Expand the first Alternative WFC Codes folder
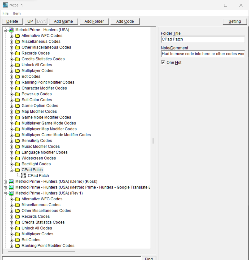The image size is (249, 260). pos(11,36)
